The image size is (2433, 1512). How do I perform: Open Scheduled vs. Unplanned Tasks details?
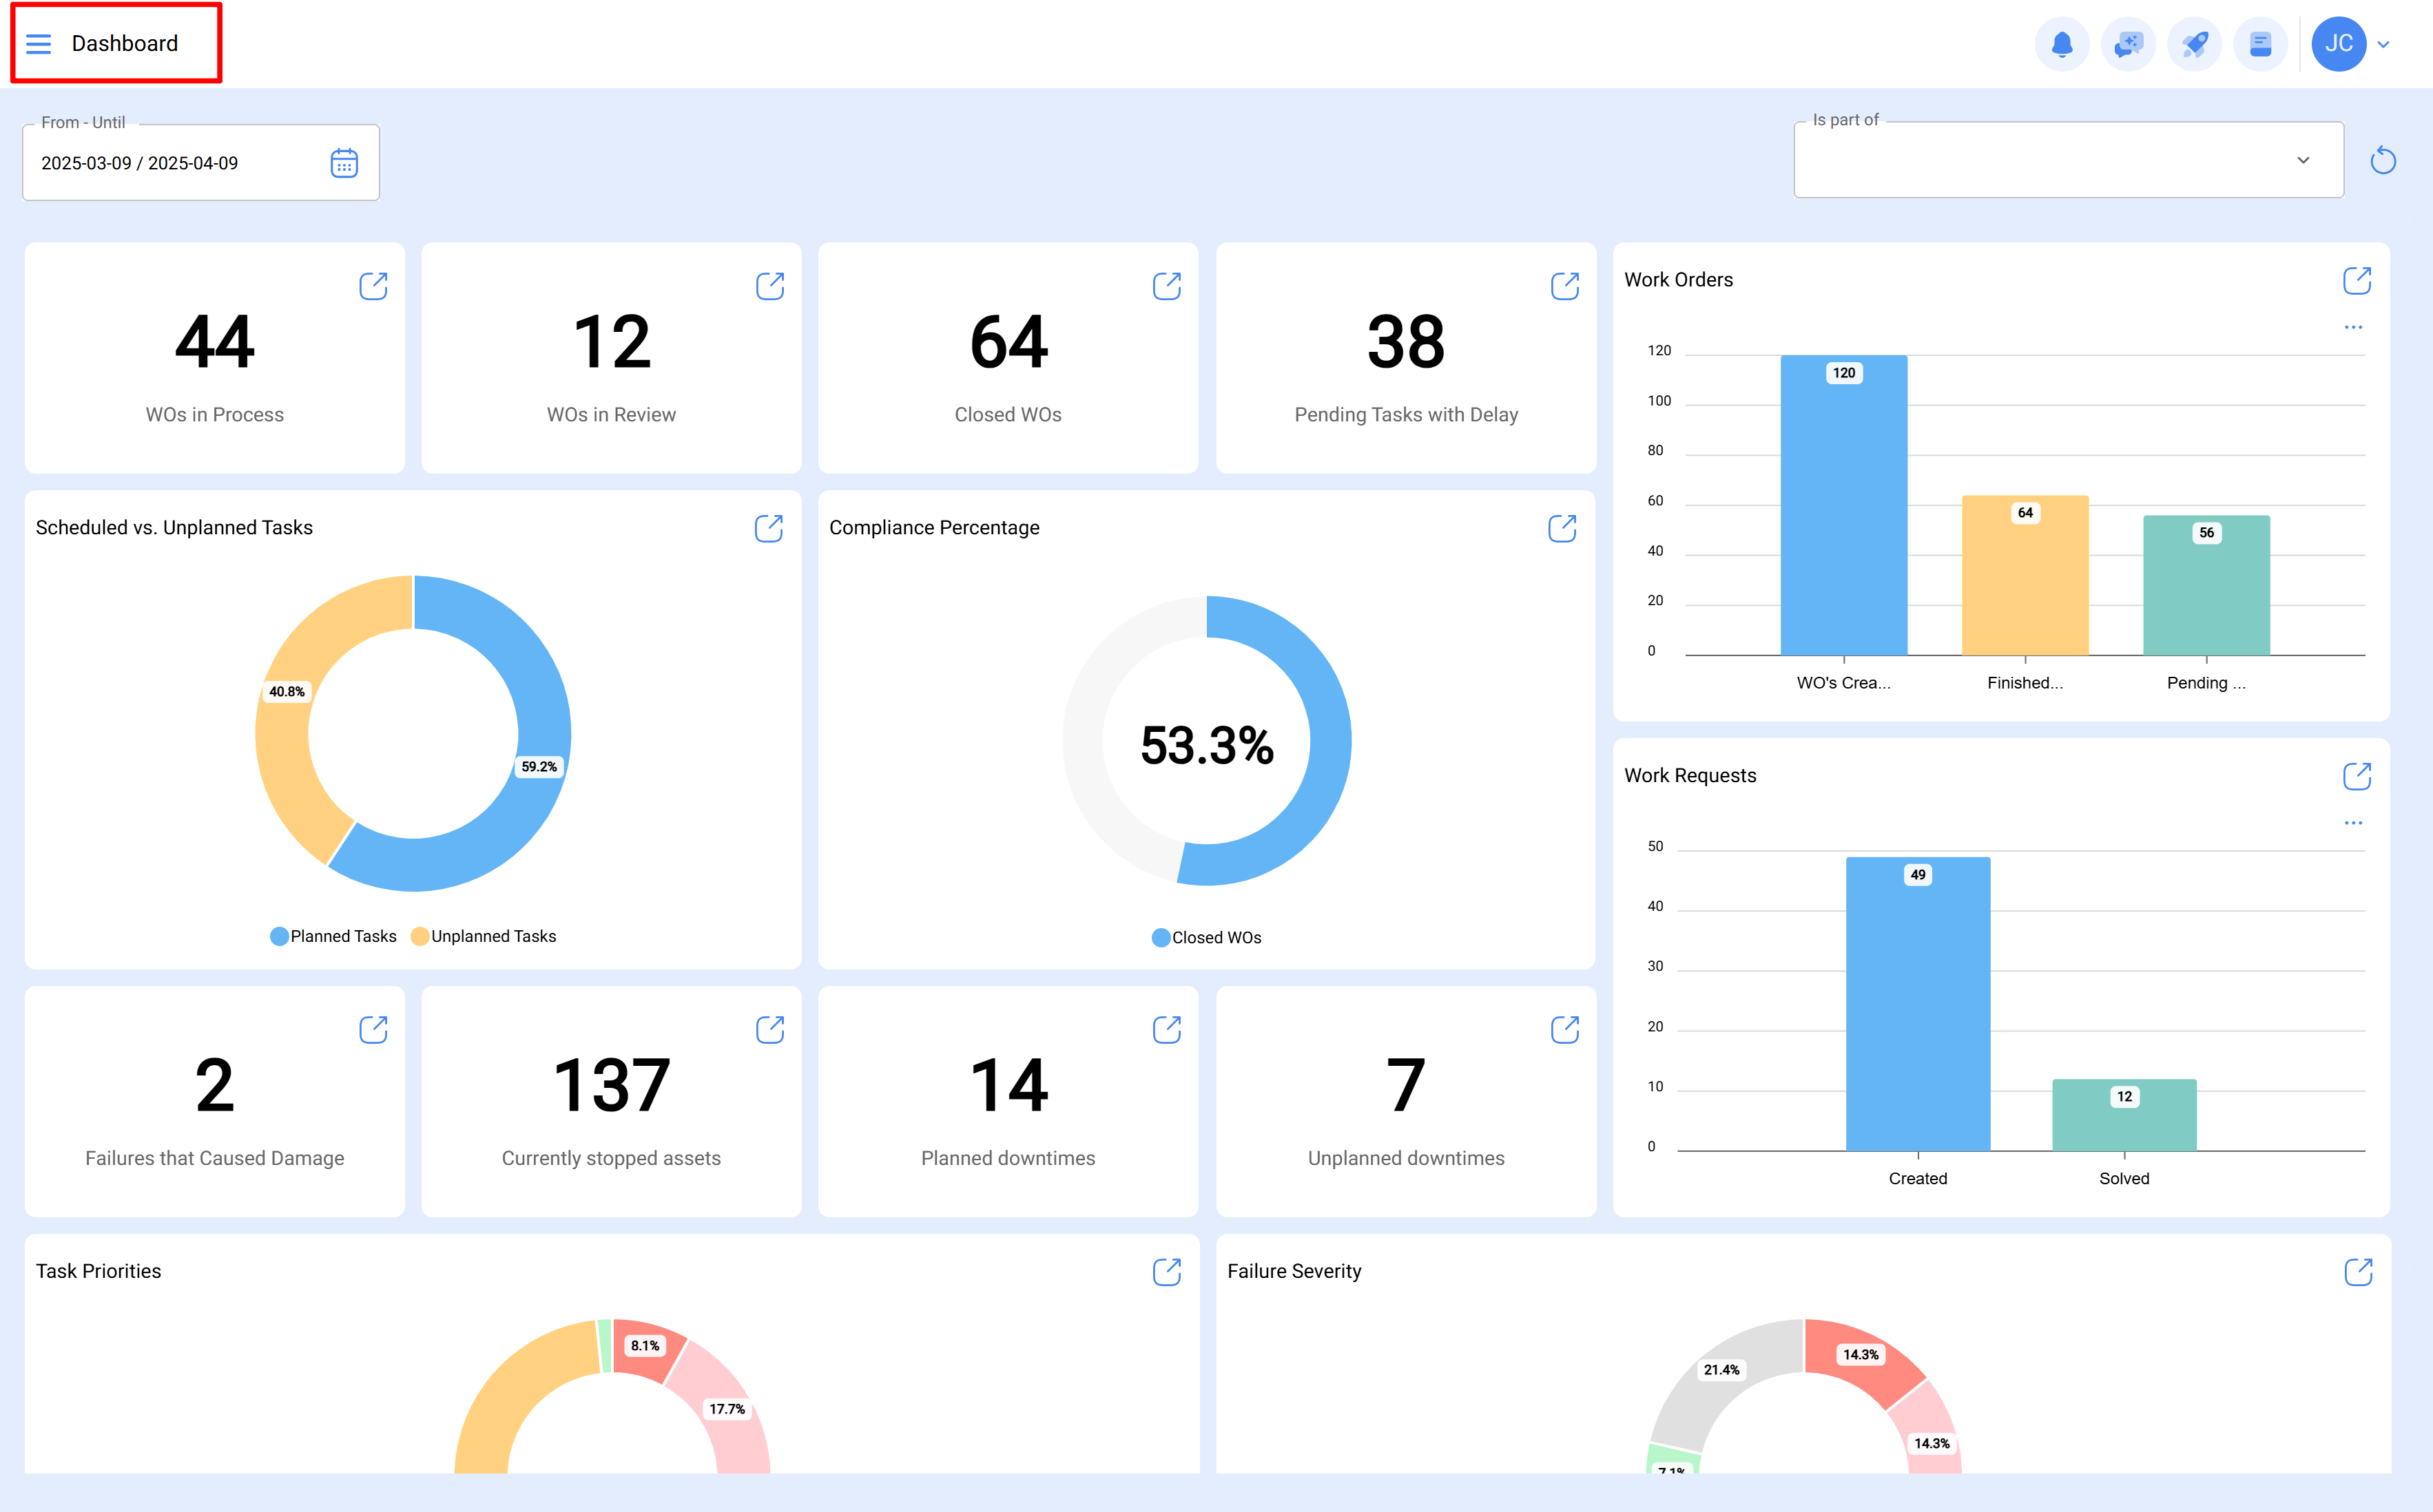coord(768,528)
